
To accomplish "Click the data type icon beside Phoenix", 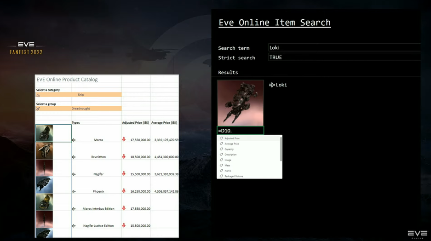I will (74, 191).
